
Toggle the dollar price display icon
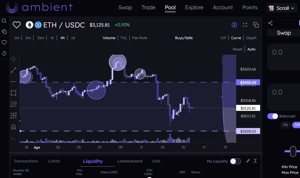pyautogui.click(x=234, y=25)
